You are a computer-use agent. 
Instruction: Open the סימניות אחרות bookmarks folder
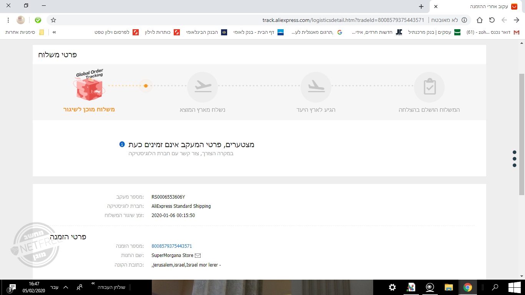(25, 32)
